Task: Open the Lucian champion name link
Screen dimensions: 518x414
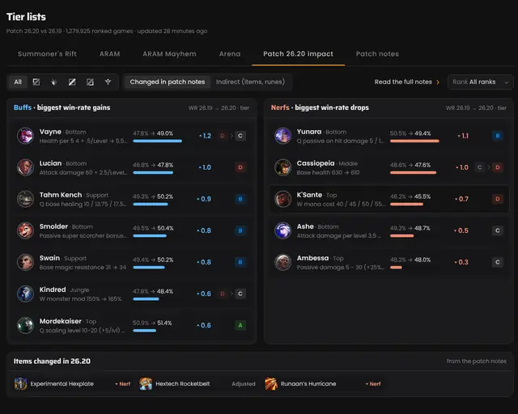Action: click(x=50, y=163)
